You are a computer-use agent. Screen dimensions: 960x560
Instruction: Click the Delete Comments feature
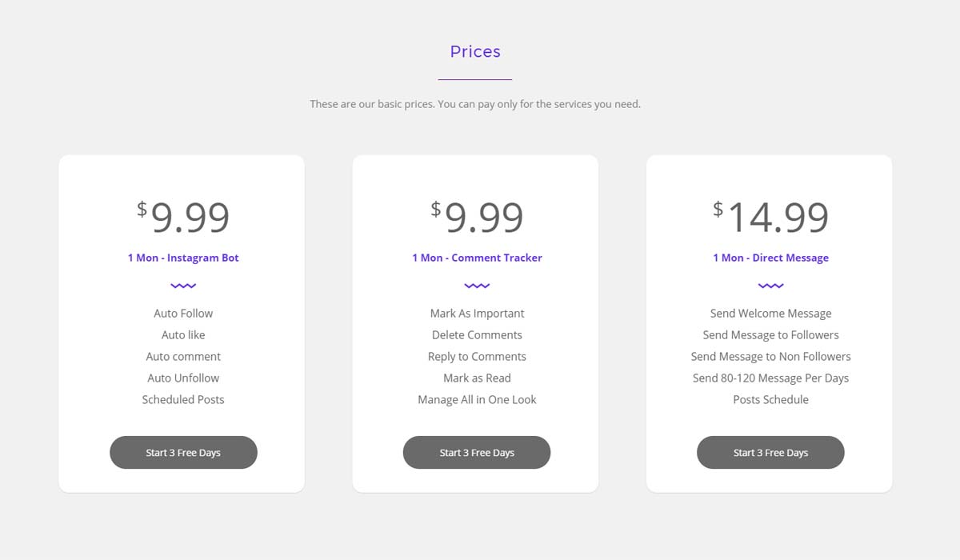pos(477,335)
